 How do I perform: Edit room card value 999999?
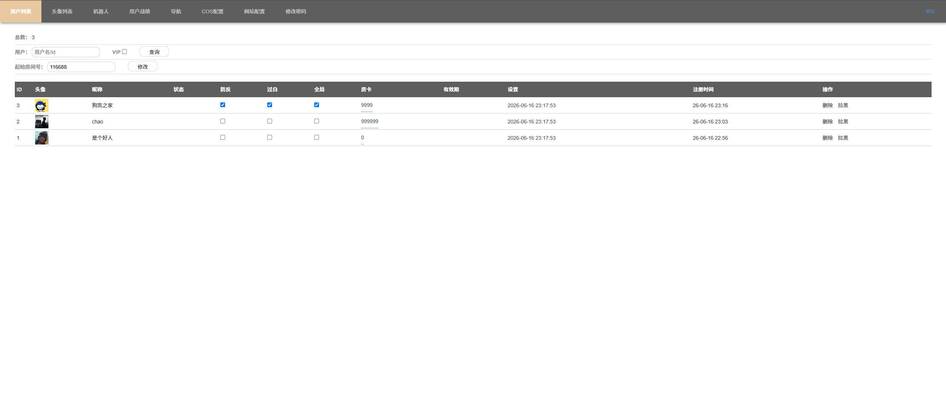coord(370,122)
